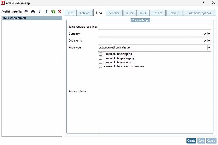Move profile up with the up arrow
218x145 pixels.
point(46,12)
